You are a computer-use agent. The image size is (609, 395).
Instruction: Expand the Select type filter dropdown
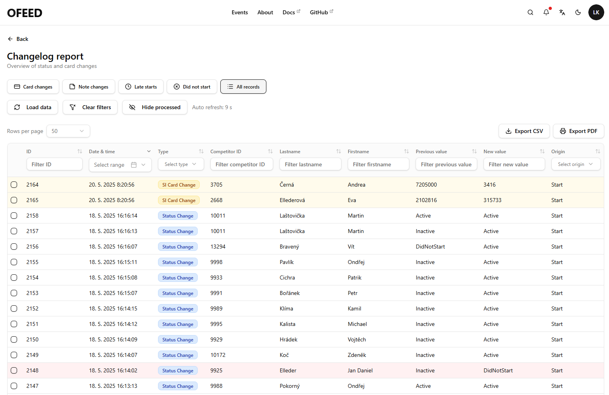point(181,164)
